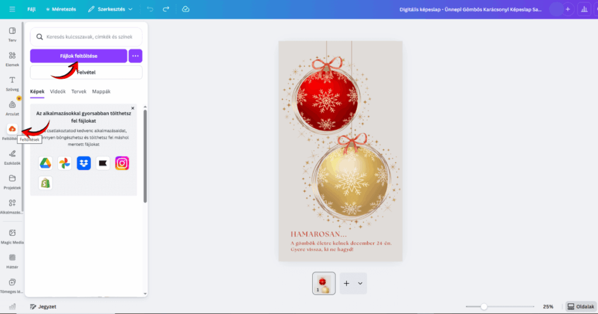Close the app connection banner

point(133,108)
